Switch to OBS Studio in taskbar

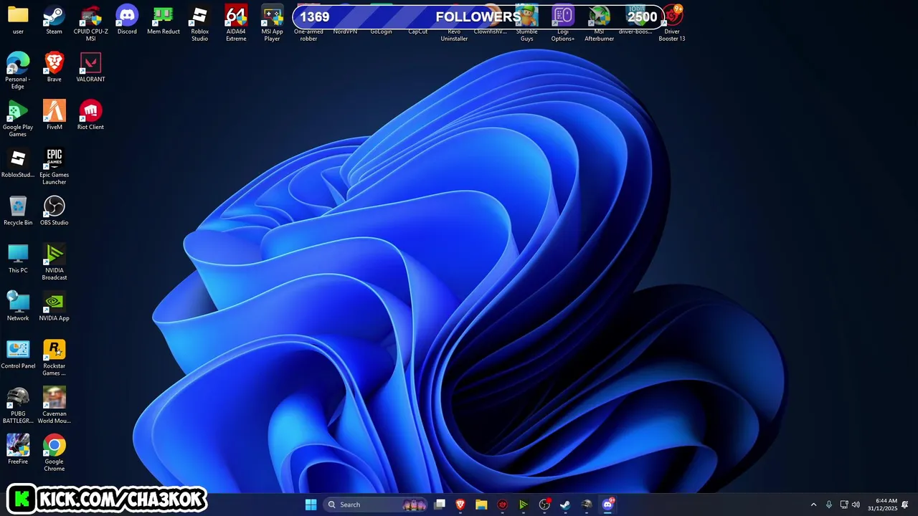pos(544,505)
